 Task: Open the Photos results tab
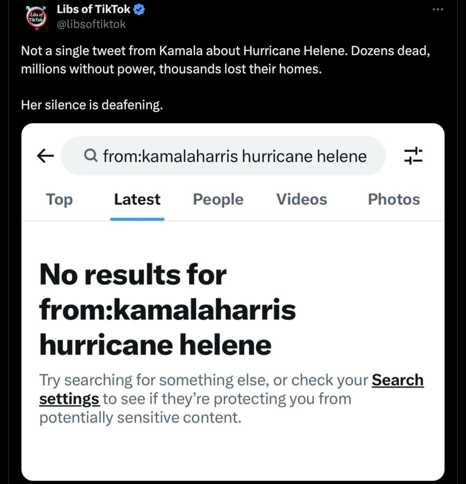394,199
